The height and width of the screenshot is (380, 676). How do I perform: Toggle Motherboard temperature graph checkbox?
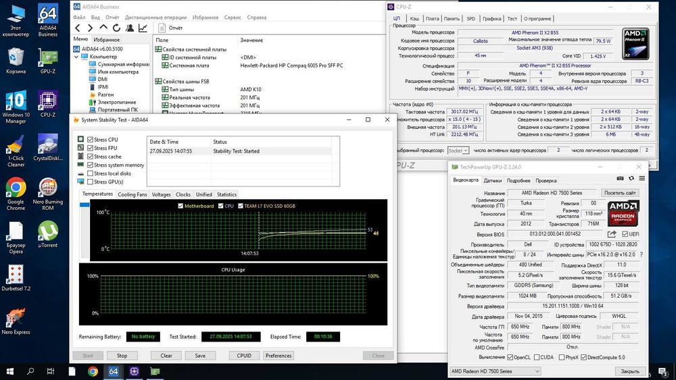[x=180, y=206]
